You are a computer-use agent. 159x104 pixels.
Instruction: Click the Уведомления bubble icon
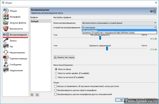[x=6, y=70]
